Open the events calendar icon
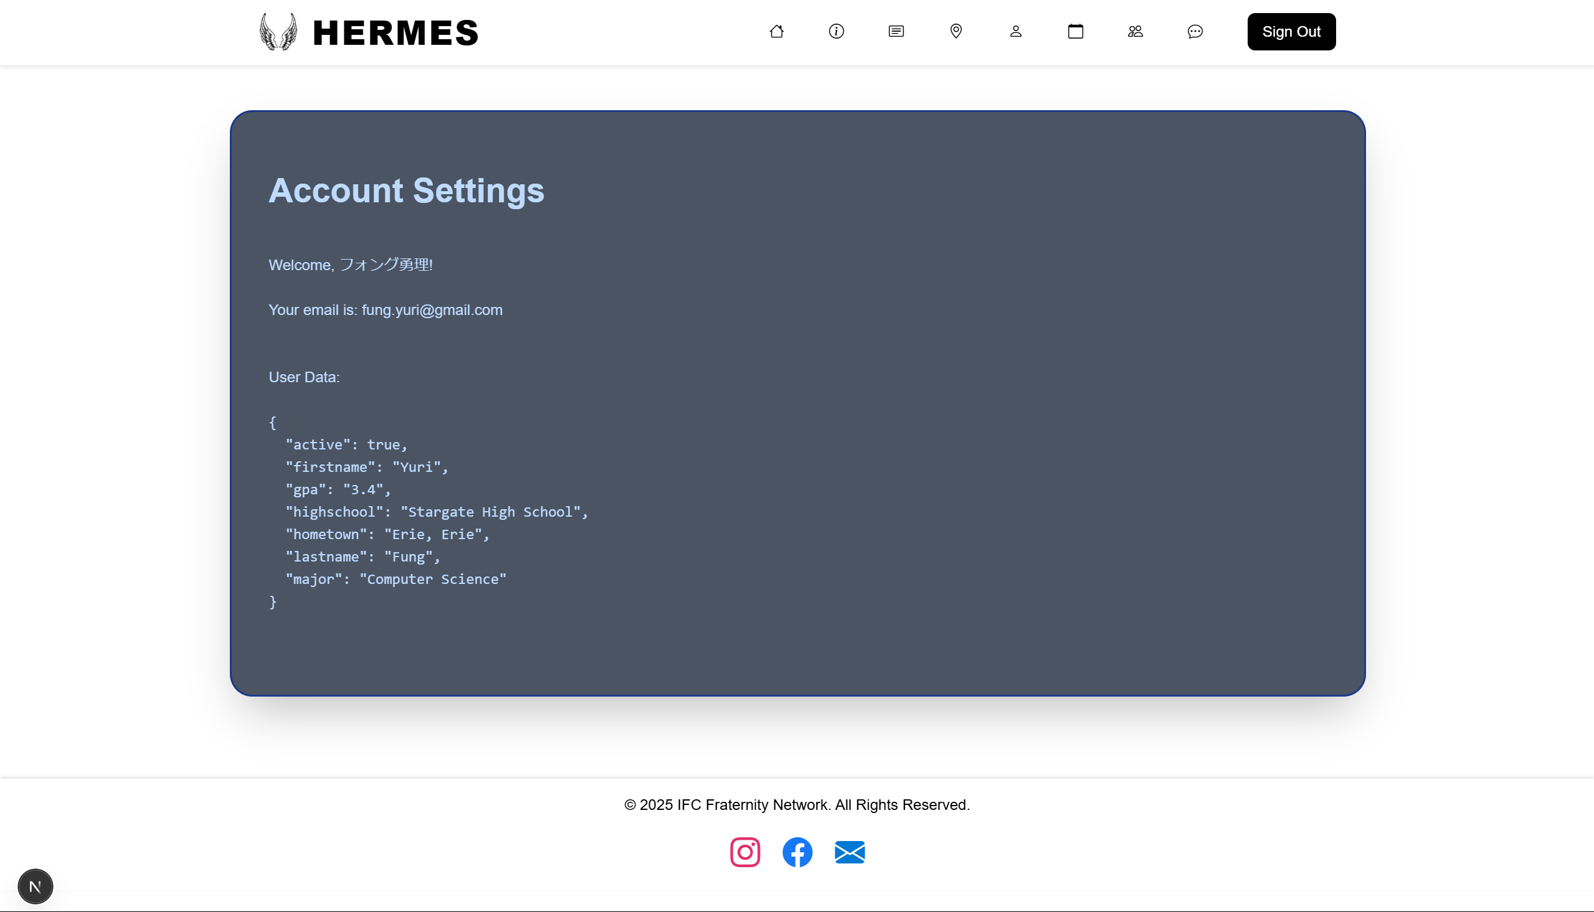Image resolution: width=1594 pixels, height=912 pixels. click(x=1075, y=31)
